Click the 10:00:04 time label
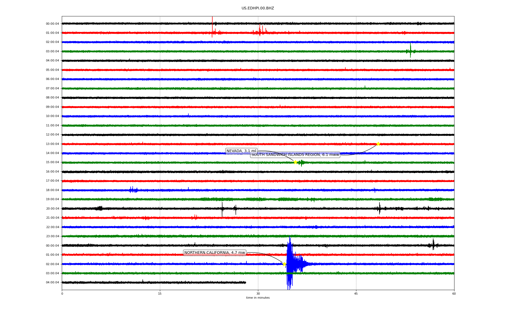Viewport: 516px width, 322px height. [x=52, y=116]
